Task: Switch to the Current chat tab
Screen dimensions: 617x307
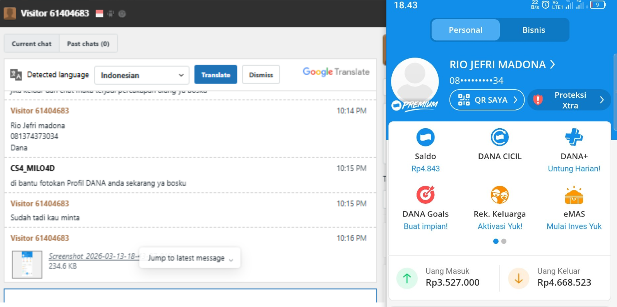Action: [32, 44]
